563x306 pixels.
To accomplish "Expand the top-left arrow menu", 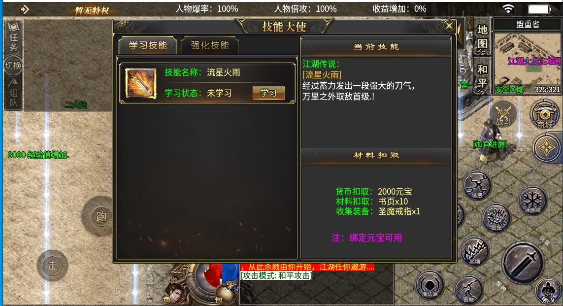I will click(25, 9).
